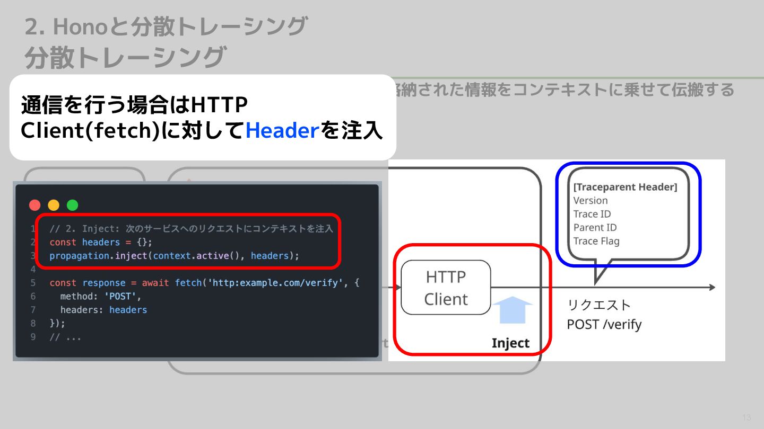Click the Trace ID line in bubble
Image resolution: width=764 pixels, height=429 pixels.
coord(592,214)
